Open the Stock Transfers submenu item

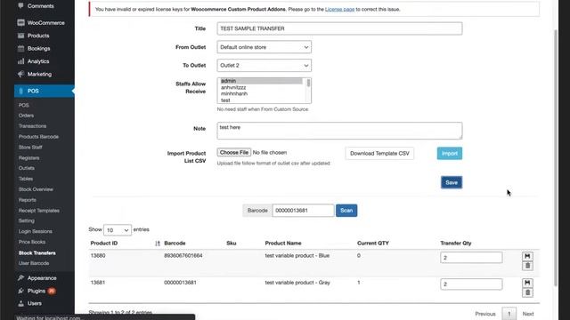[x=37, y=252]
